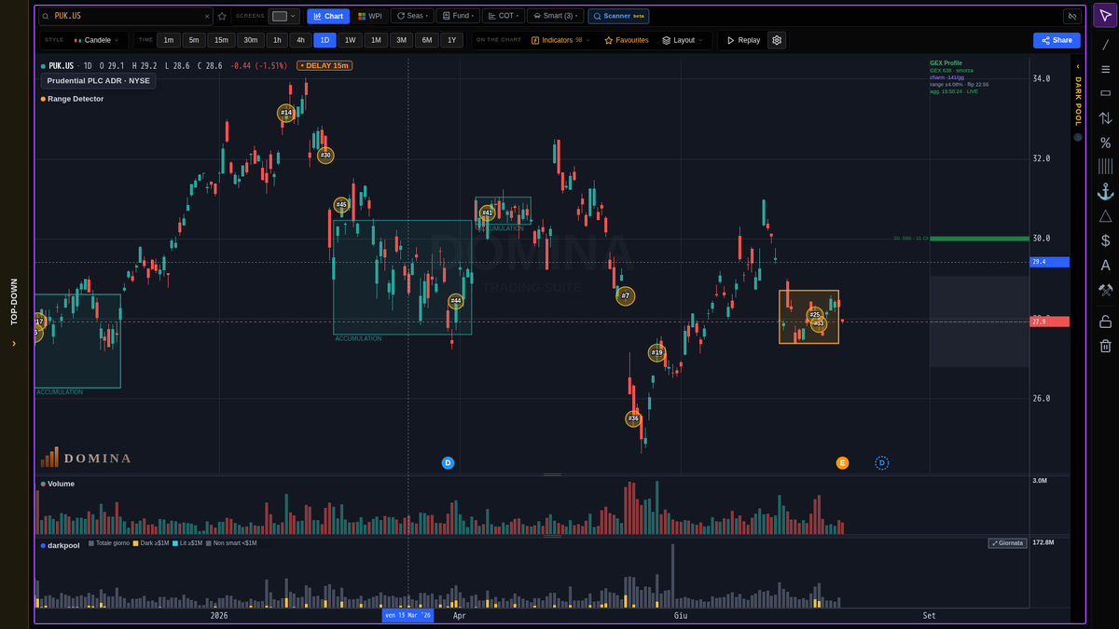The image size is (1119, 629).
Task: Select the 6M timeframe
Action: pyautogui.click(x=425, y=40)
